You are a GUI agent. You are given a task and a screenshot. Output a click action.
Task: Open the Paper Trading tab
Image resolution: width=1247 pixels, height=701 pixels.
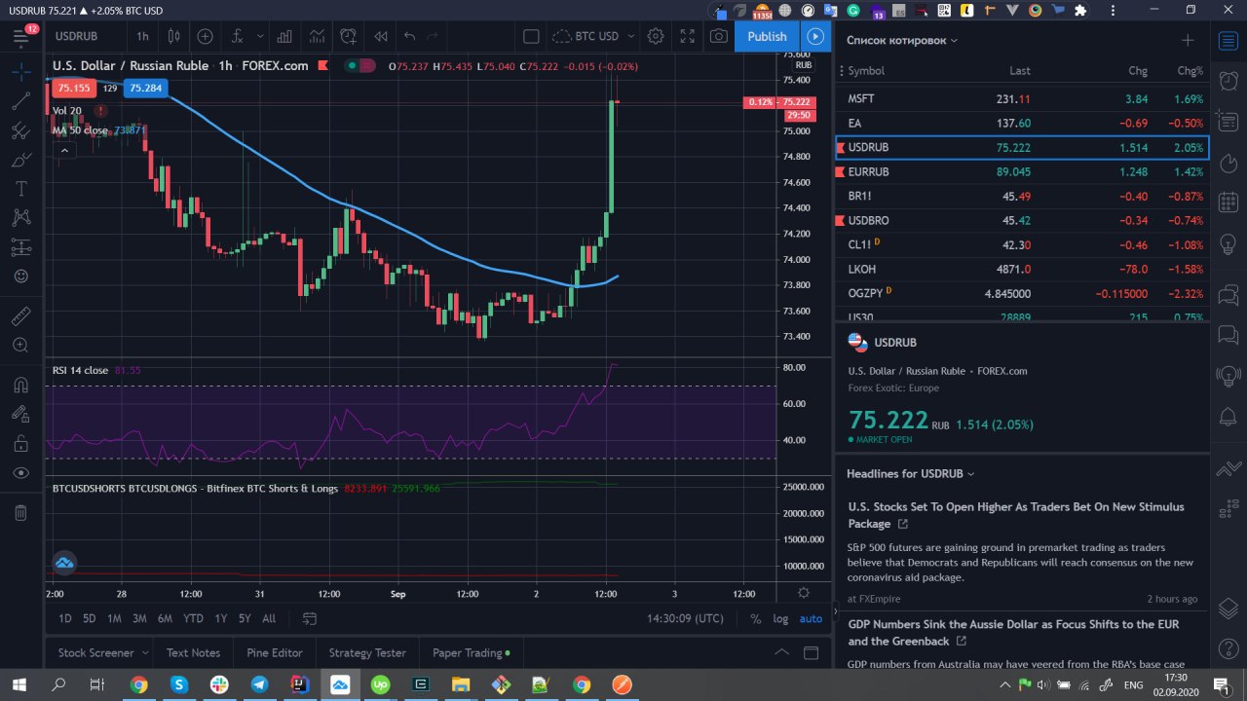pyautogui.click(x=472, y=652)
